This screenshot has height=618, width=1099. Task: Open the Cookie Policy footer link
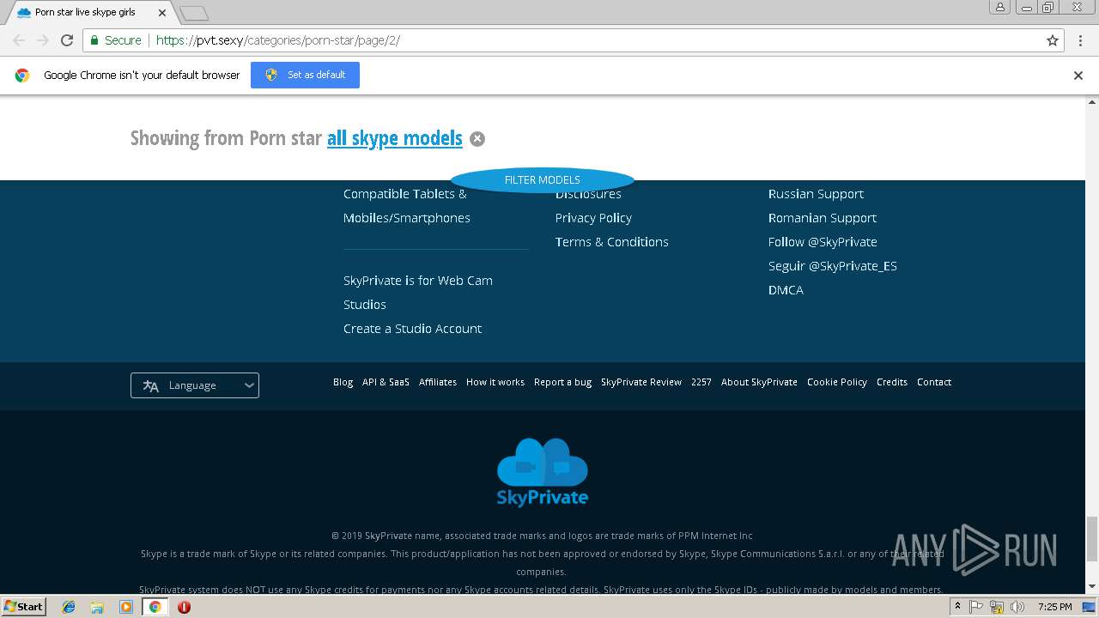[837, 382]
